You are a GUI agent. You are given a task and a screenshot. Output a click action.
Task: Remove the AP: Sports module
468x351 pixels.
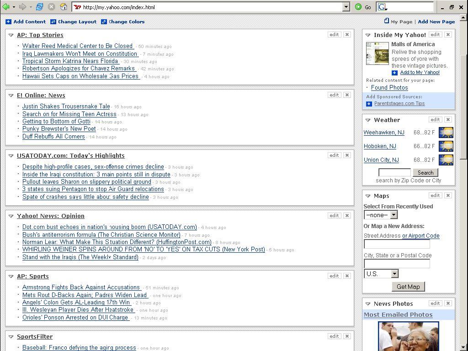point(347,276)
